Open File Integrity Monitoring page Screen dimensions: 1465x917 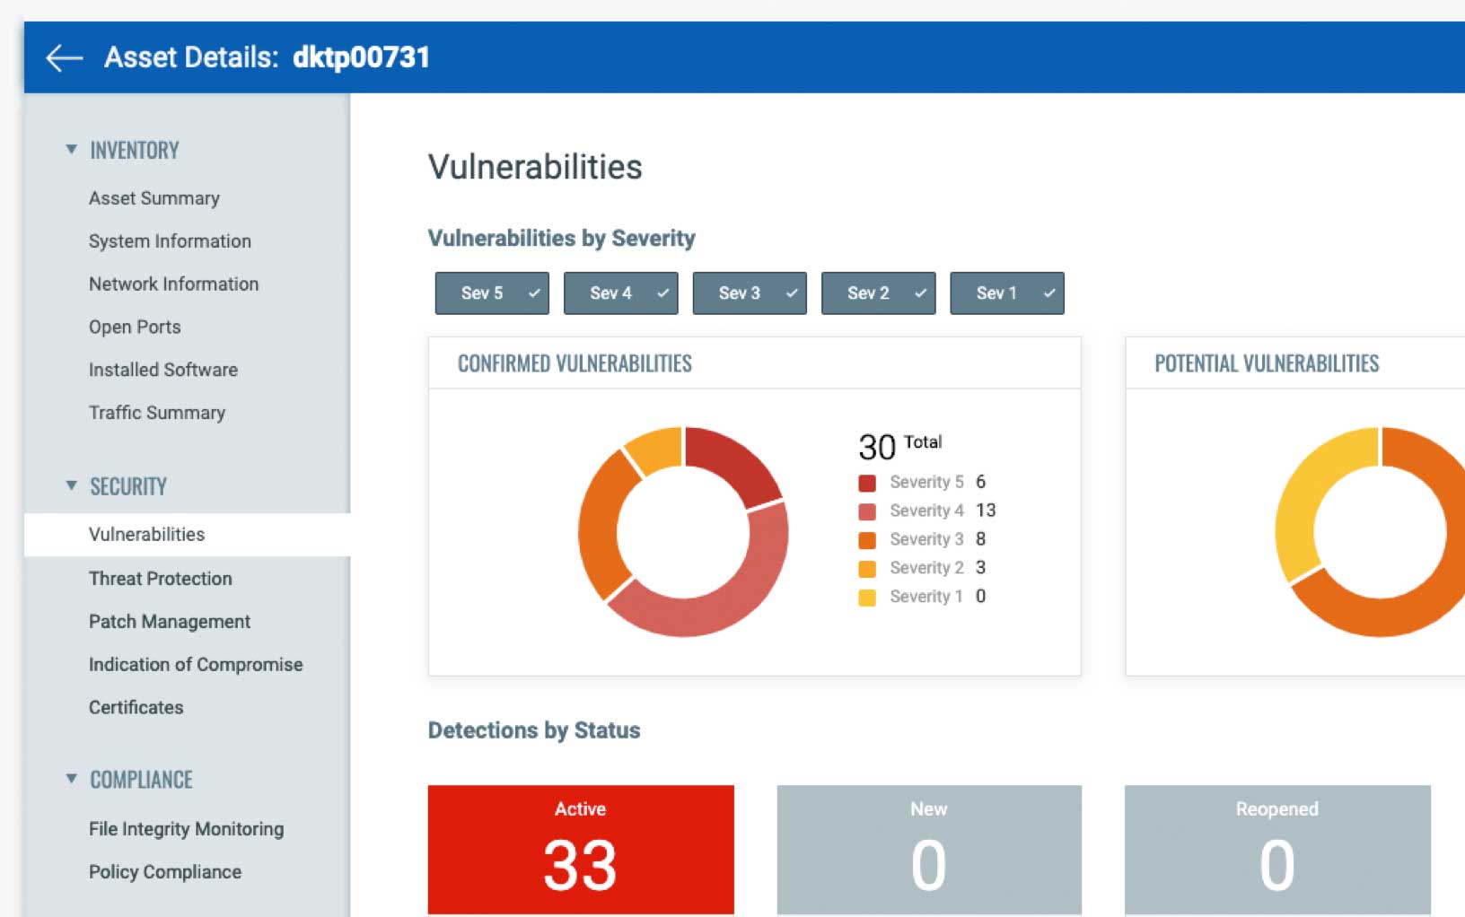click(x=186, y=828)
